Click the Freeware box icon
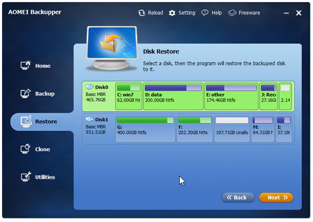Image resolution: width=313 pixels, height=222 pixels. (232, 13)
